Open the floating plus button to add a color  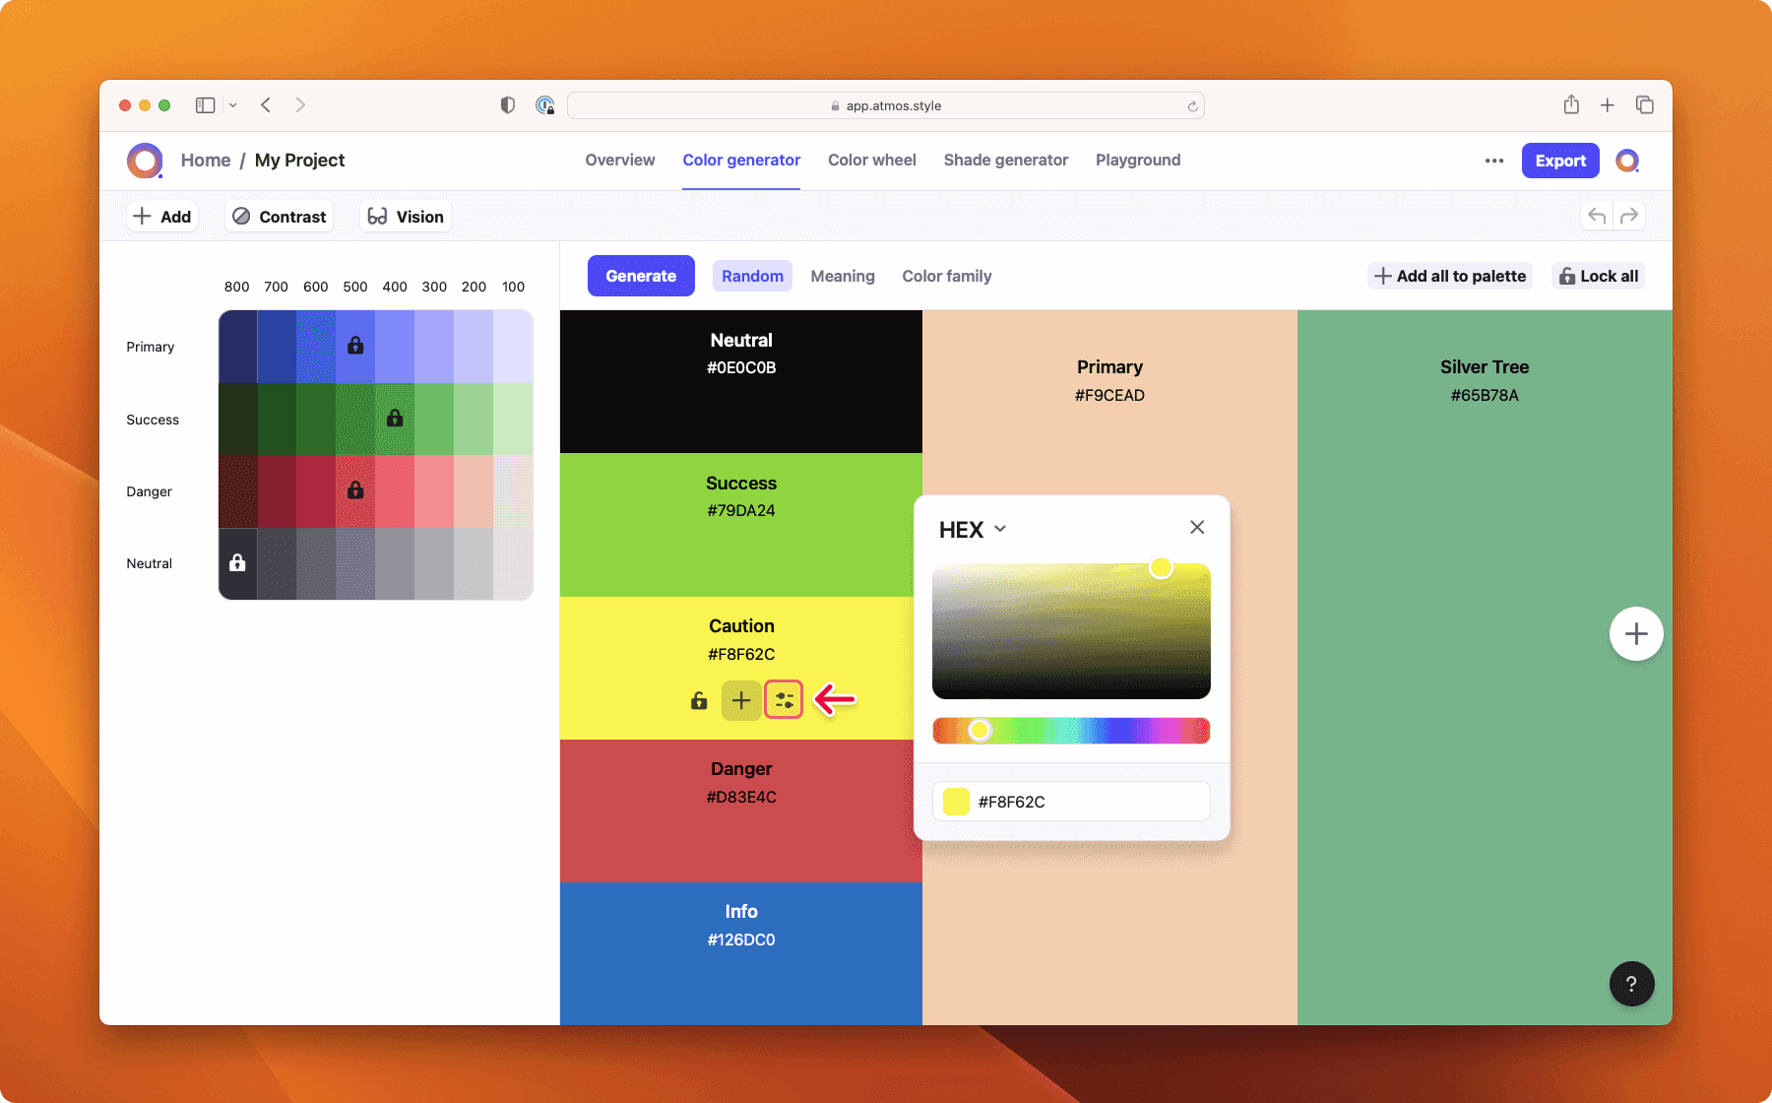tap(1635, 634)
